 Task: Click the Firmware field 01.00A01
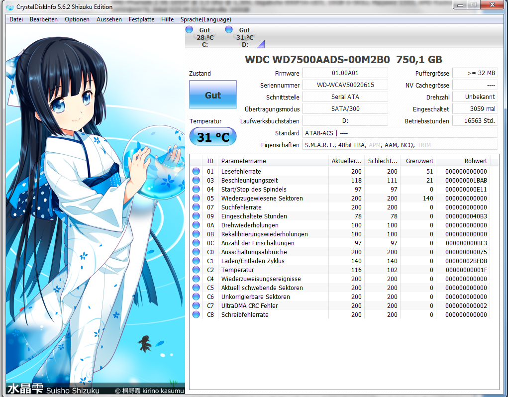coord(345,73)
